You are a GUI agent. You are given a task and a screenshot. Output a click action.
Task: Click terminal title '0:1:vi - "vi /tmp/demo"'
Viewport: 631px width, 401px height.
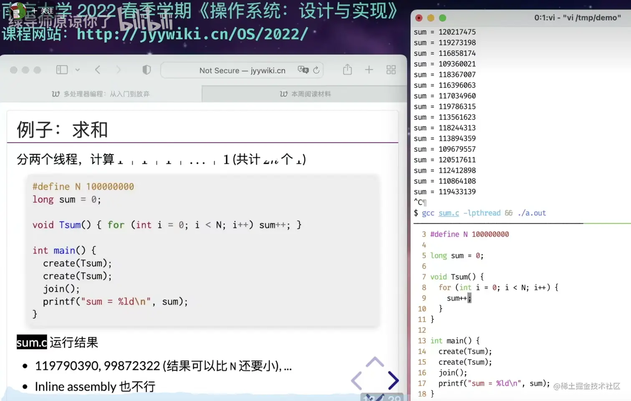tap(578, 18)
